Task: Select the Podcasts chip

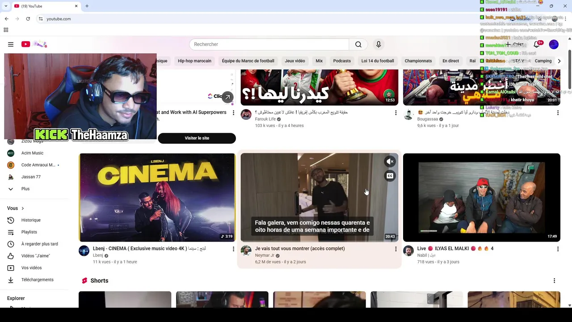Action: tap(342, 61)
